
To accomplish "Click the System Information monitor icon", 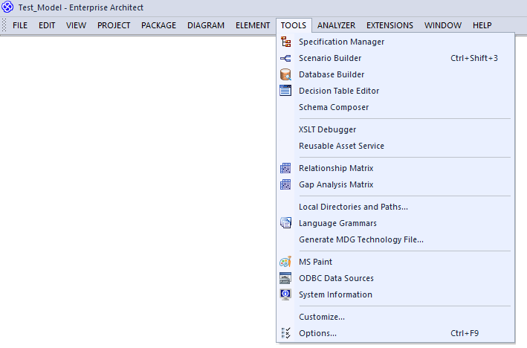I will (285, 294).
